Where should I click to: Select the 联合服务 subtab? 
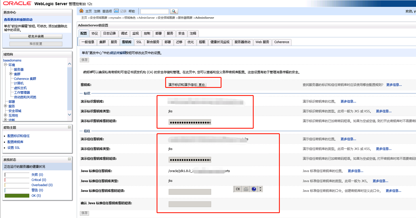pos(153,42)
